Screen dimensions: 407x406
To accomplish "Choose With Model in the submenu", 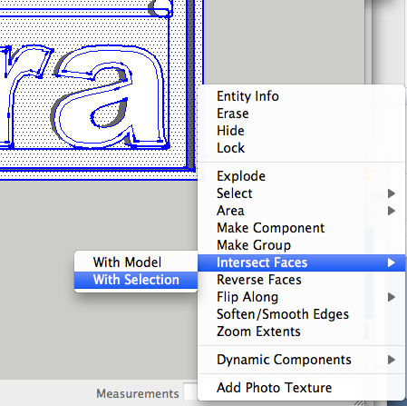I will [x=136, y=262].
